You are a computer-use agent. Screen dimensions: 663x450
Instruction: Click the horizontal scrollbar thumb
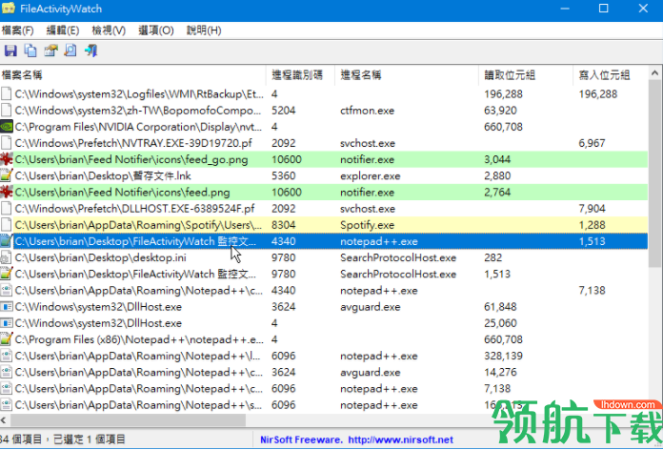(x=128, y=420)
